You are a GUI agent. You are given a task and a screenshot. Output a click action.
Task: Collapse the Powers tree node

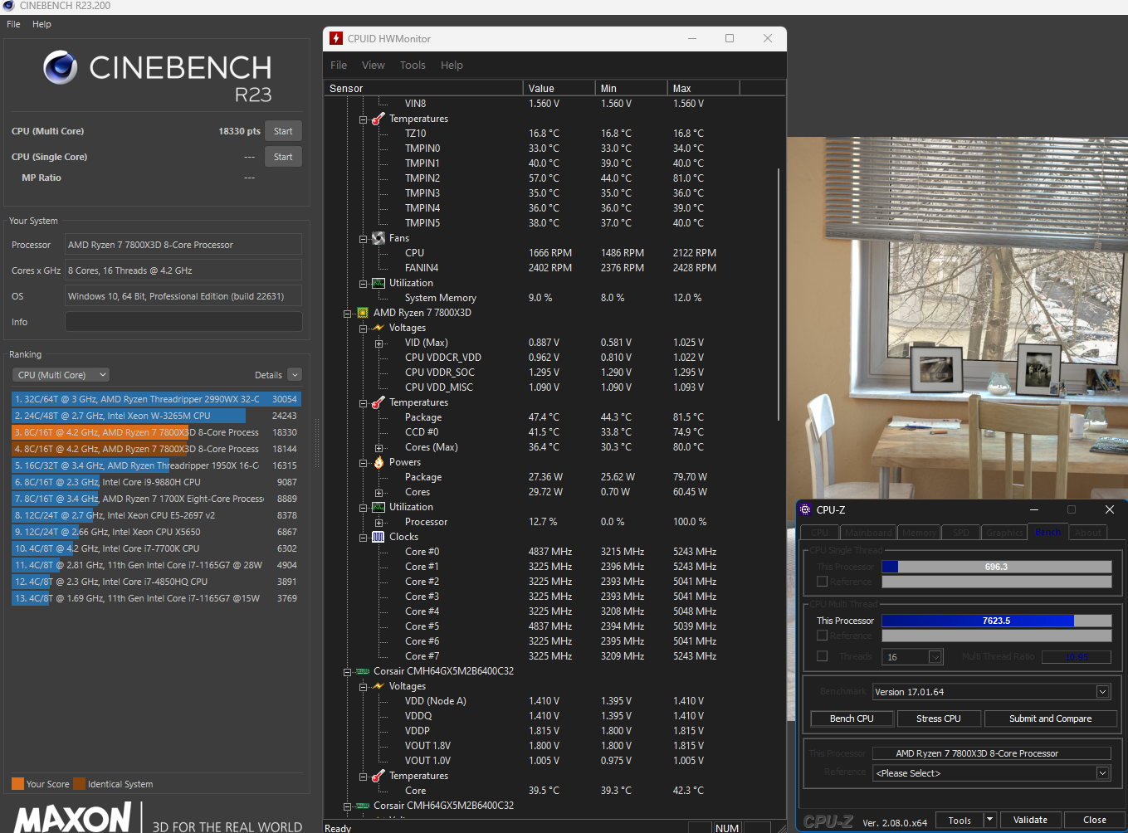(363, 463)
